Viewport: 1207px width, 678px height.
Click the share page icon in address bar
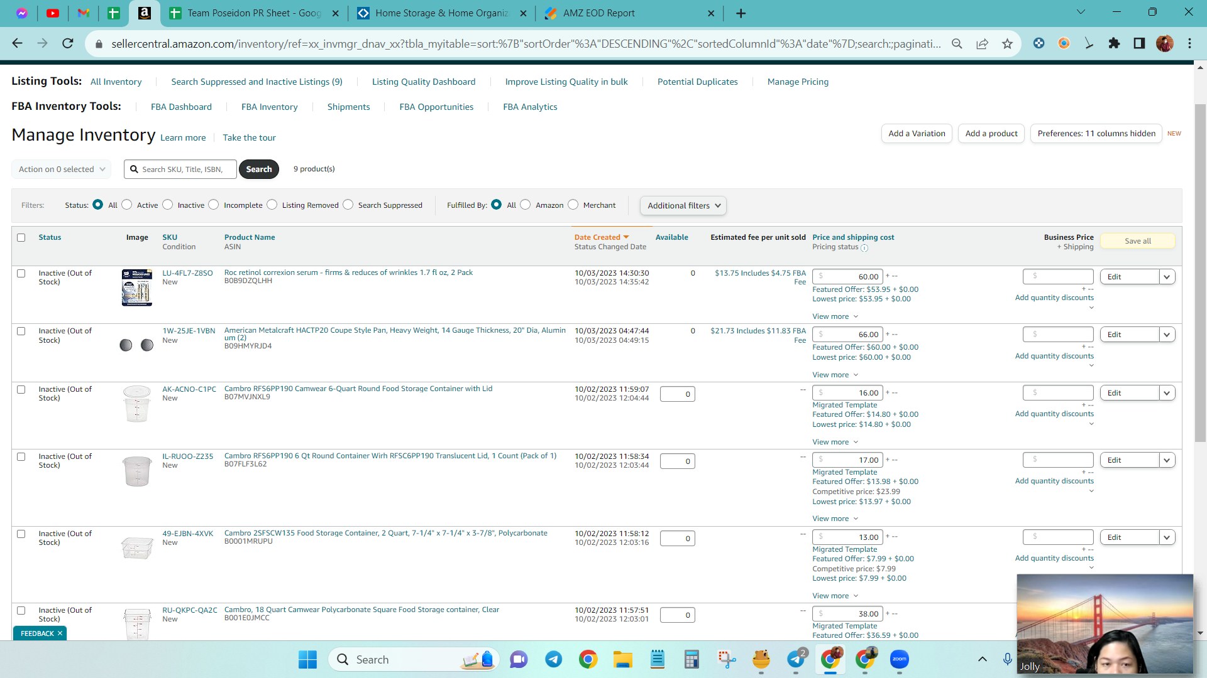click(982, 43)
